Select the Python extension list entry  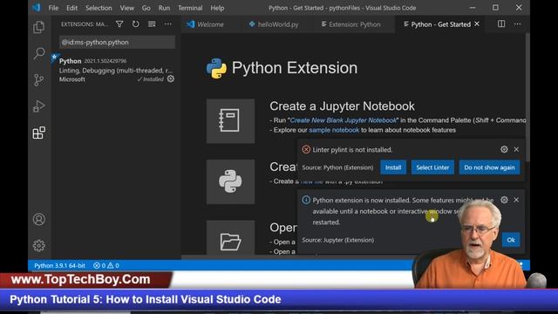click(116, 70)
